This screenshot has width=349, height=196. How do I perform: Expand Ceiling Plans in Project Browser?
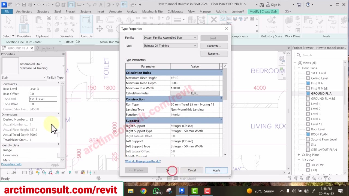(x=299, y=155)
